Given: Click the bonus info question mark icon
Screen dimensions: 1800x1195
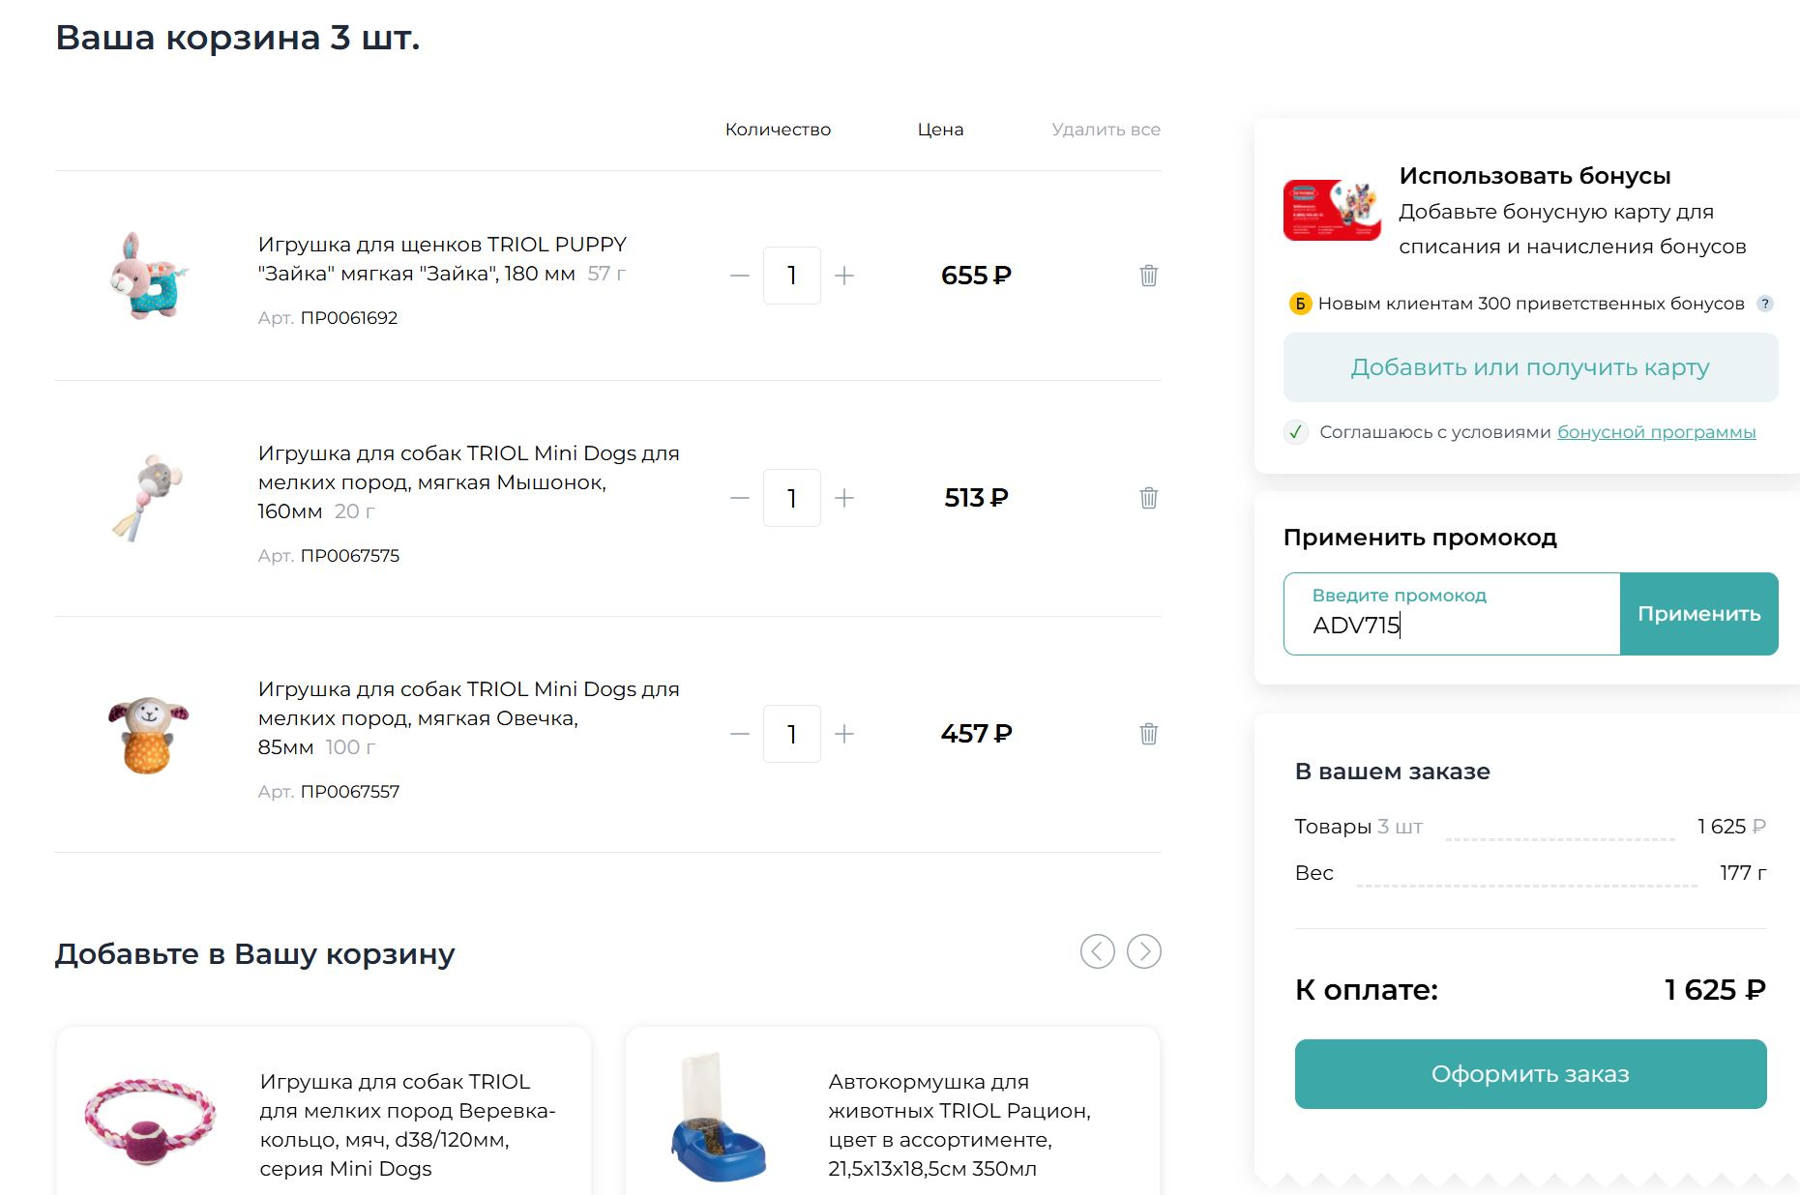Looking at the screenshot, I should 1765,304.
